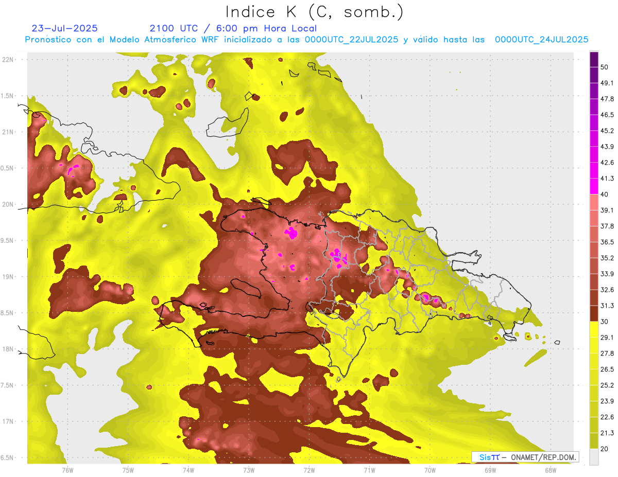Click the "73W" longitude label
This screenshot has width=618, height=477.
point(249,470)
